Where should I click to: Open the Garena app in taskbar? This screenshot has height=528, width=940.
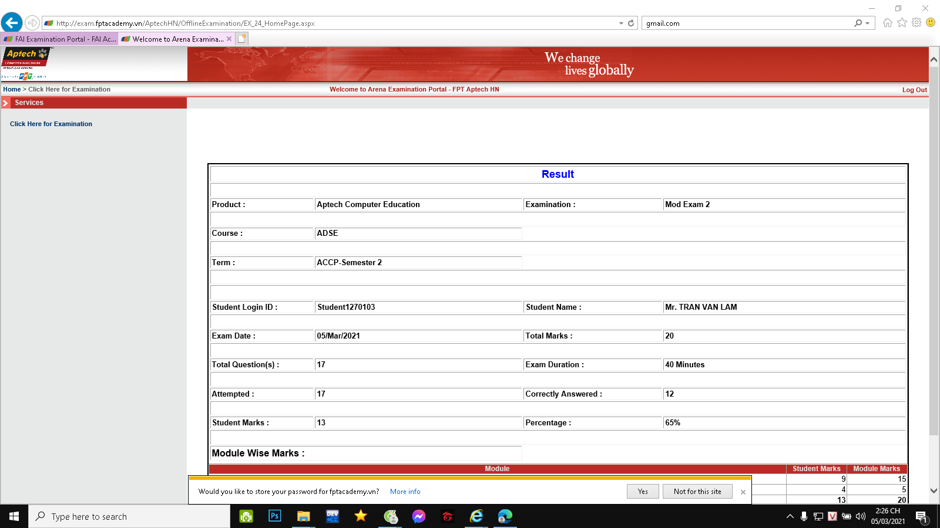coord(448,516)
